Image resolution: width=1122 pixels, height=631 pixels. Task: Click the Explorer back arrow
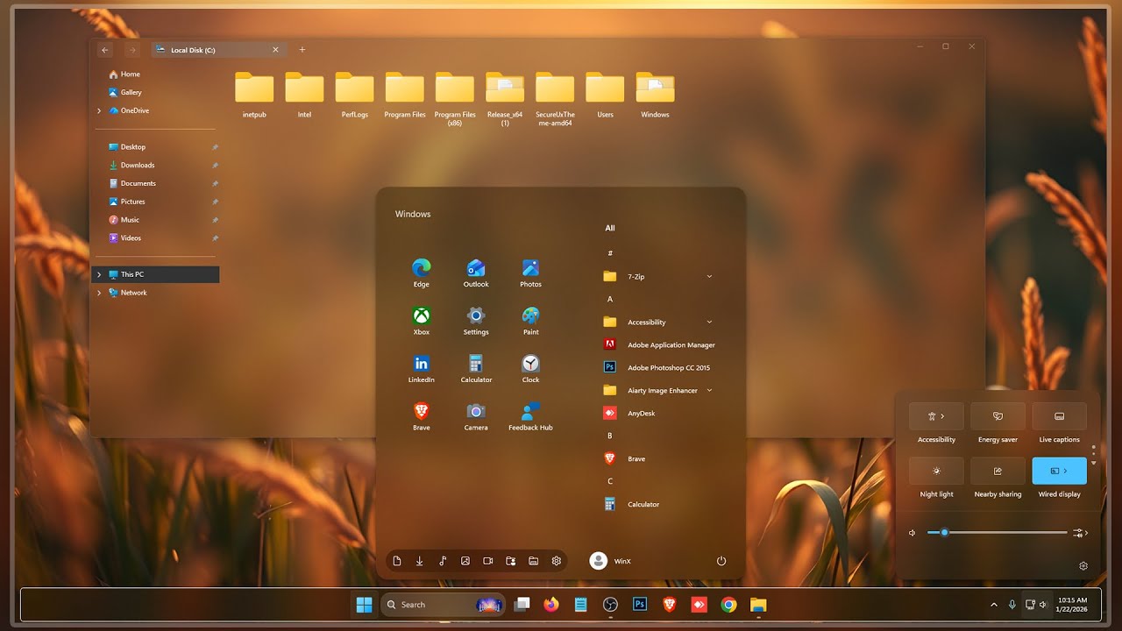tap(105, 50)
